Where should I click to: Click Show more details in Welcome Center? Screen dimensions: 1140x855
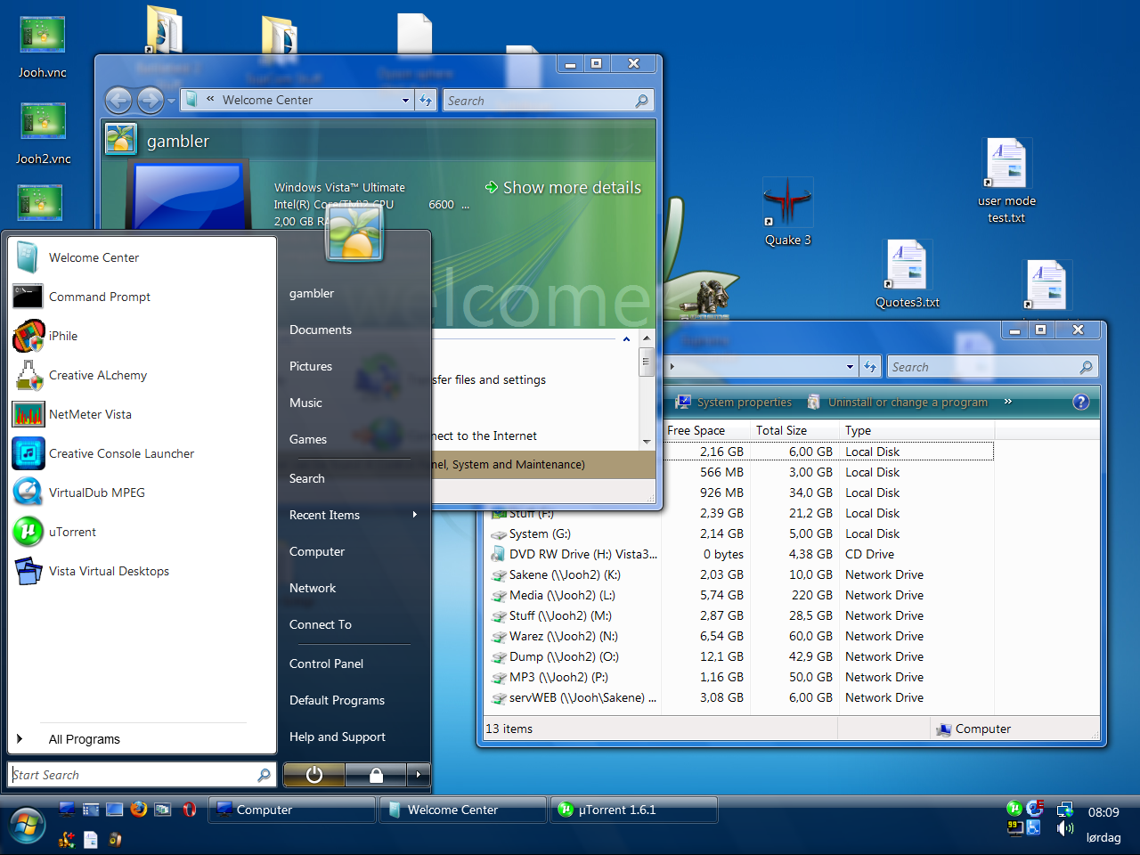coord(563,188)
